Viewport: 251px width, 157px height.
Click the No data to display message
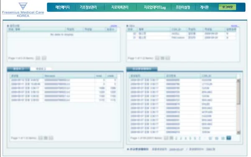62,35
